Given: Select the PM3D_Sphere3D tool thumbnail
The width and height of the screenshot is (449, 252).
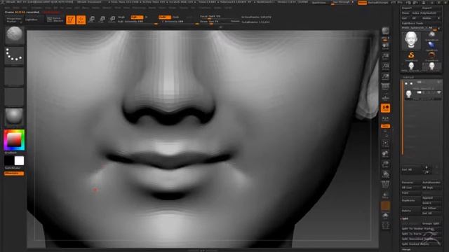Looking at the screenshot, I should [411, 67].
